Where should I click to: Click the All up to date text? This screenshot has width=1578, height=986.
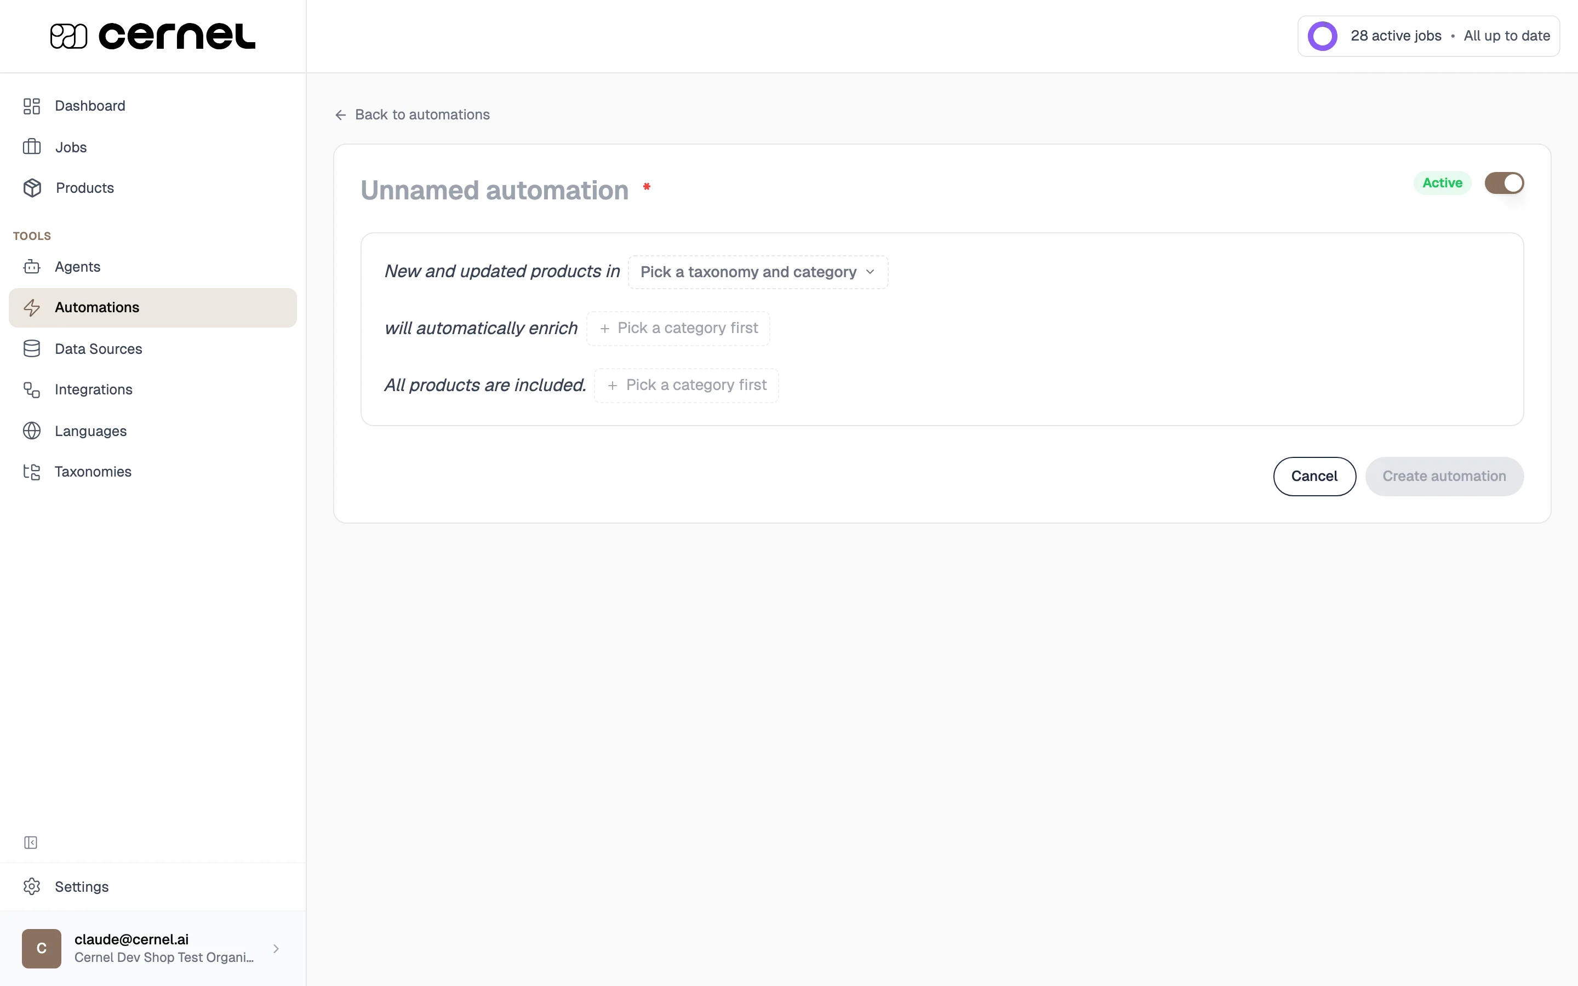coord(1506,36)
